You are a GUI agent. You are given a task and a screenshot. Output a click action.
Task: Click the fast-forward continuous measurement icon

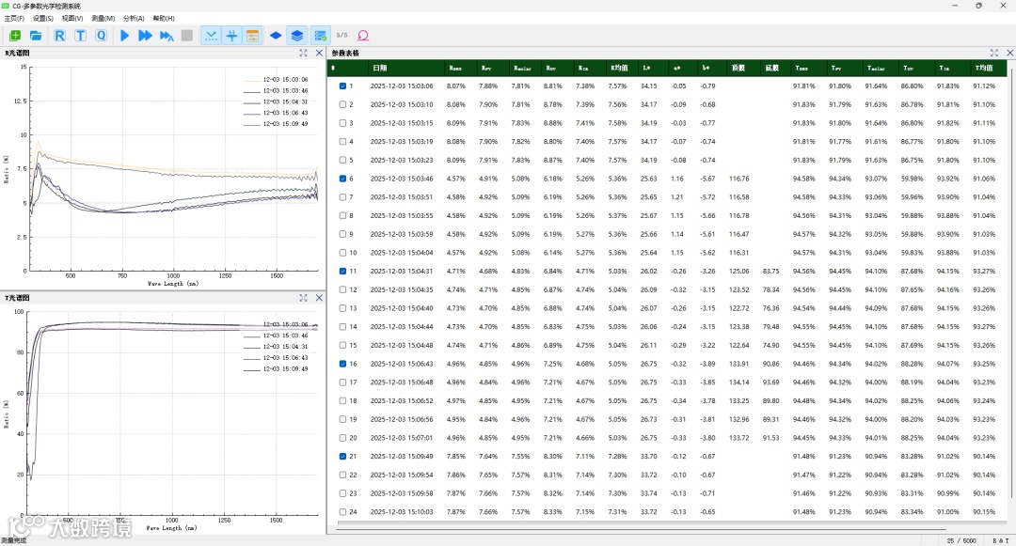[x=145, y=36]
